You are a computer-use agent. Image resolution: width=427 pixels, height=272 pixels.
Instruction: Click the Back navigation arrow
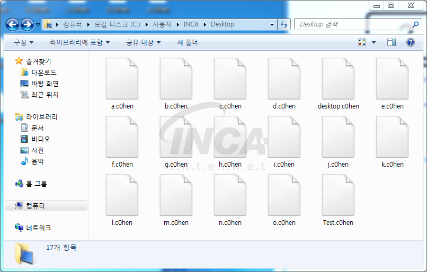[x=12, y=25]
